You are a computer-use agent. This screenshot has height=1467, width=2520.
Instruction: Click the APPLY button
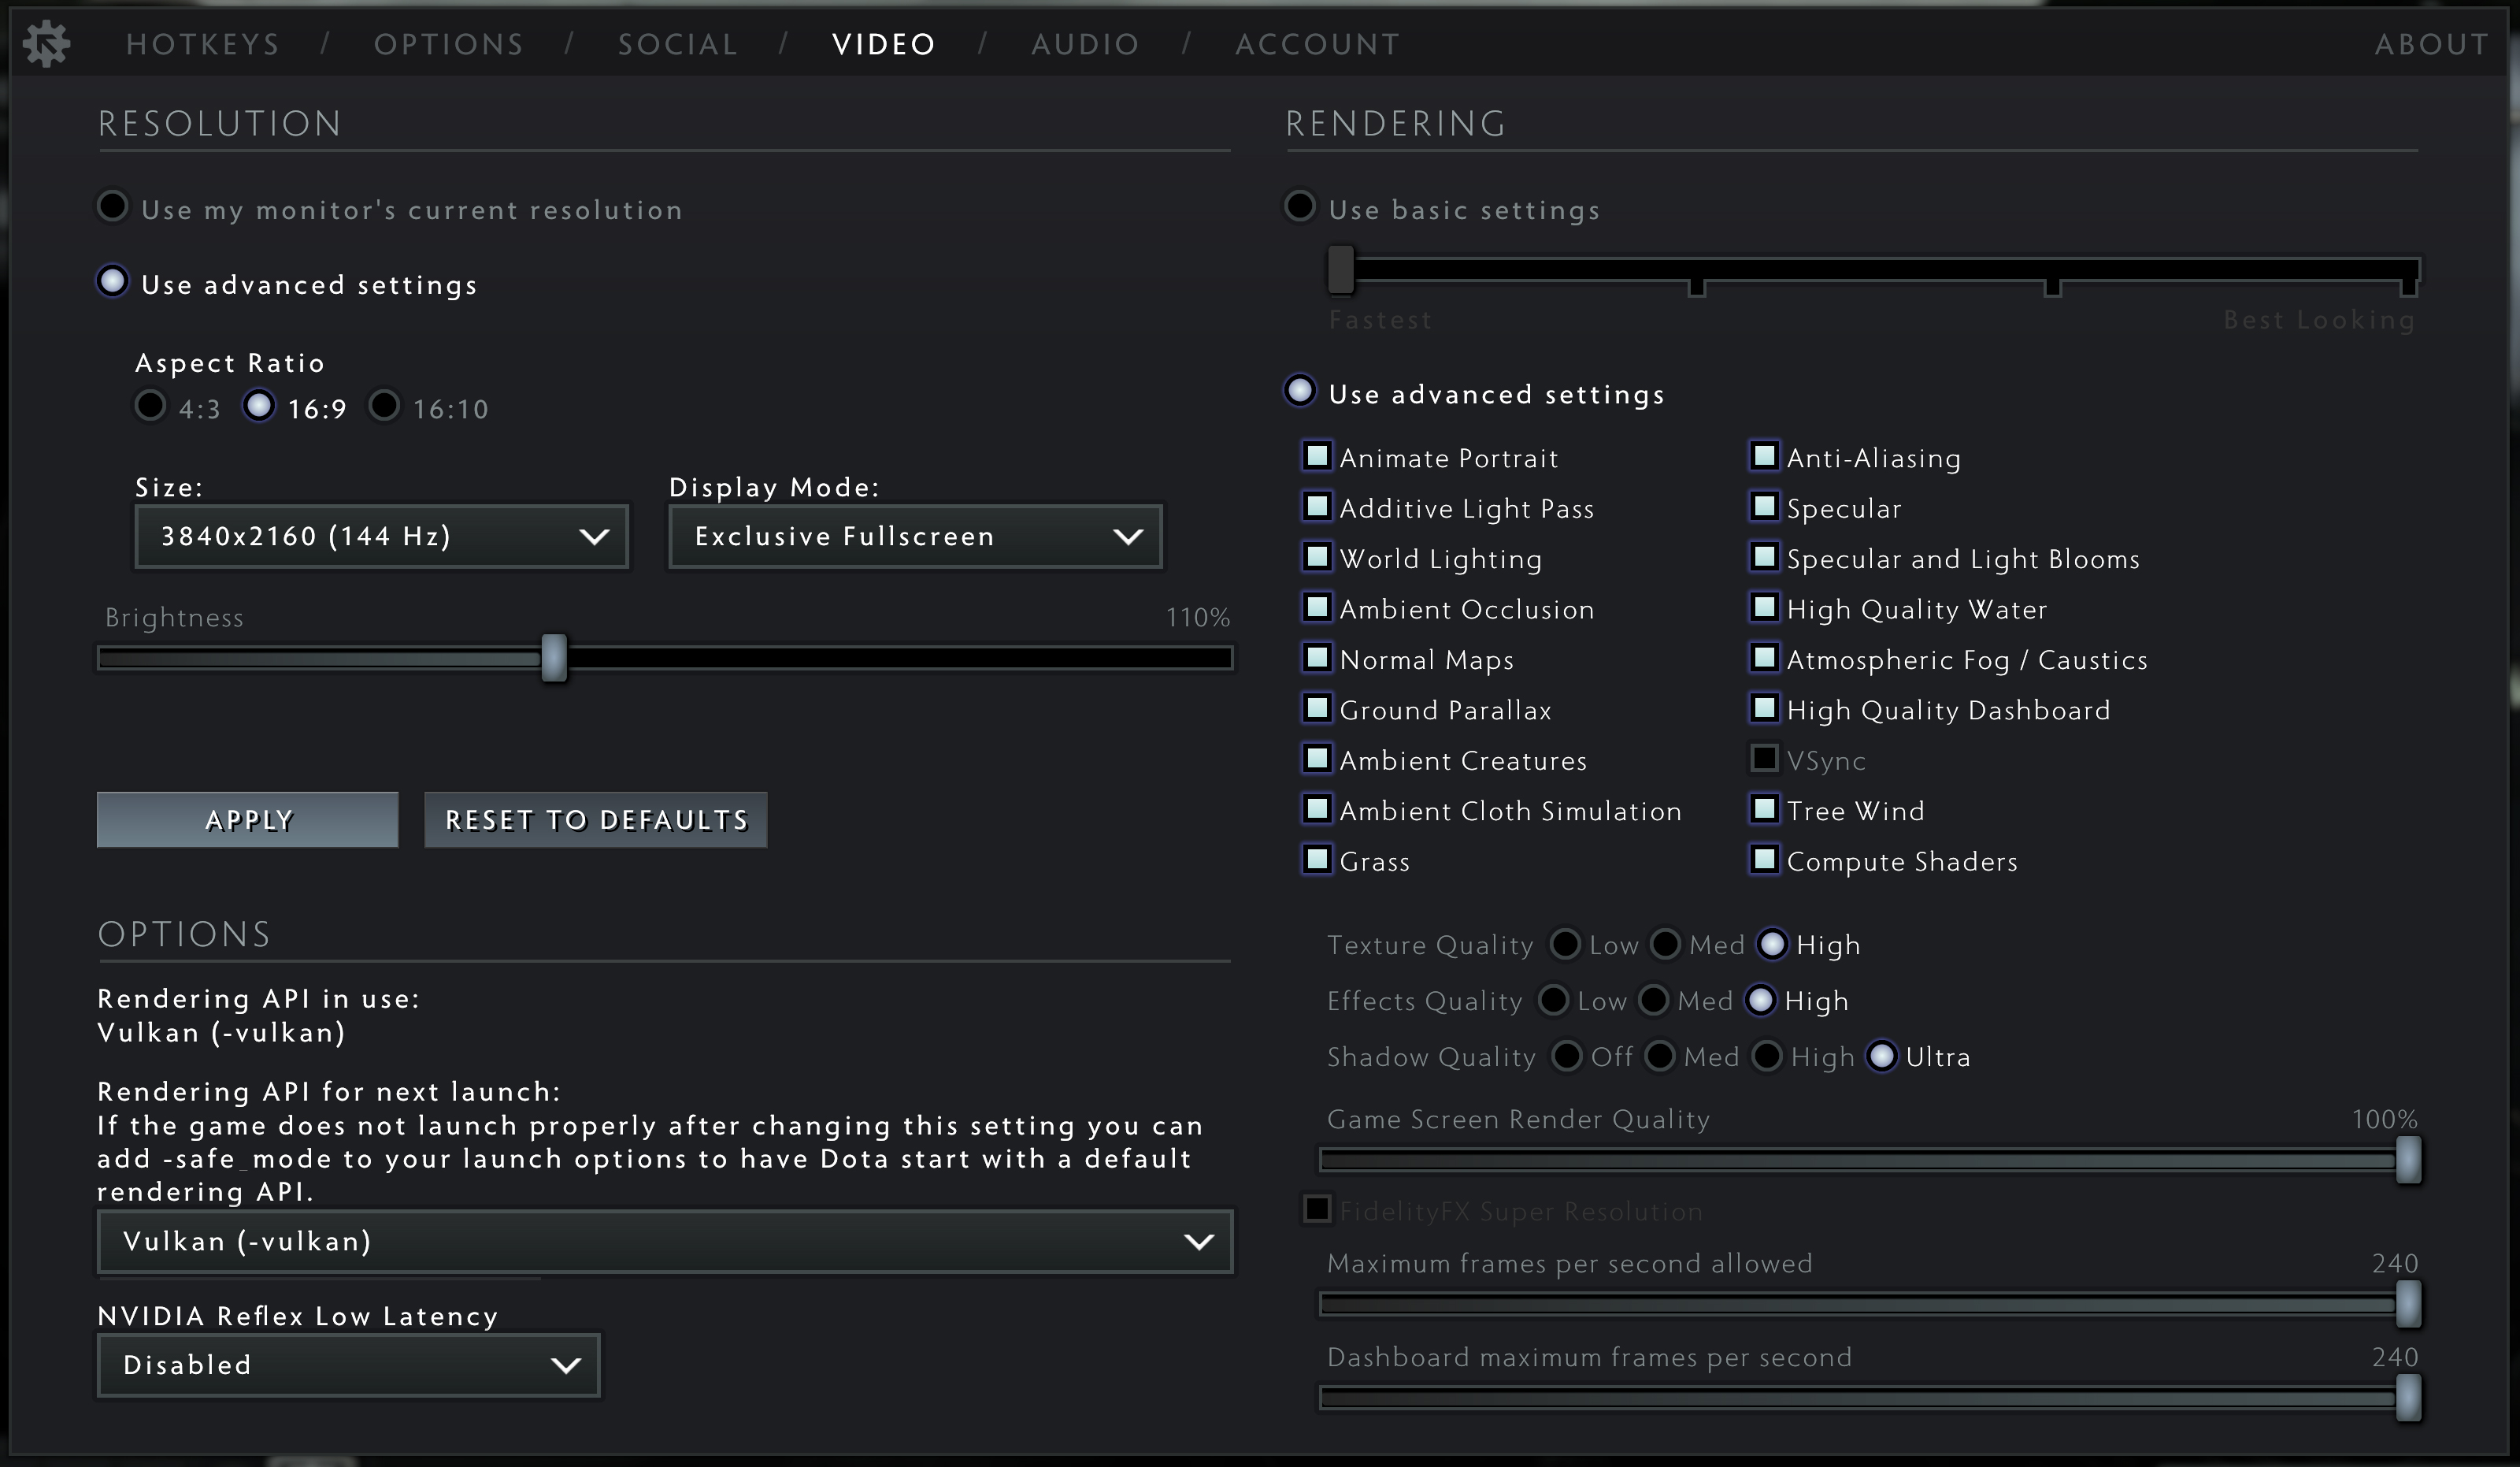247,819
